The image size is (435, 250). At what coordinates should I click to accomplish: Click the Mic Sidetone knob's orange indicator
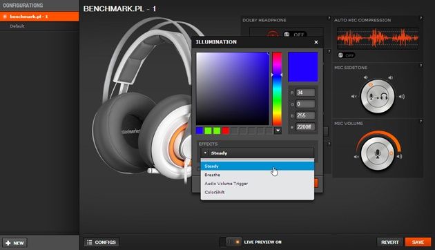tap(370, 85)
